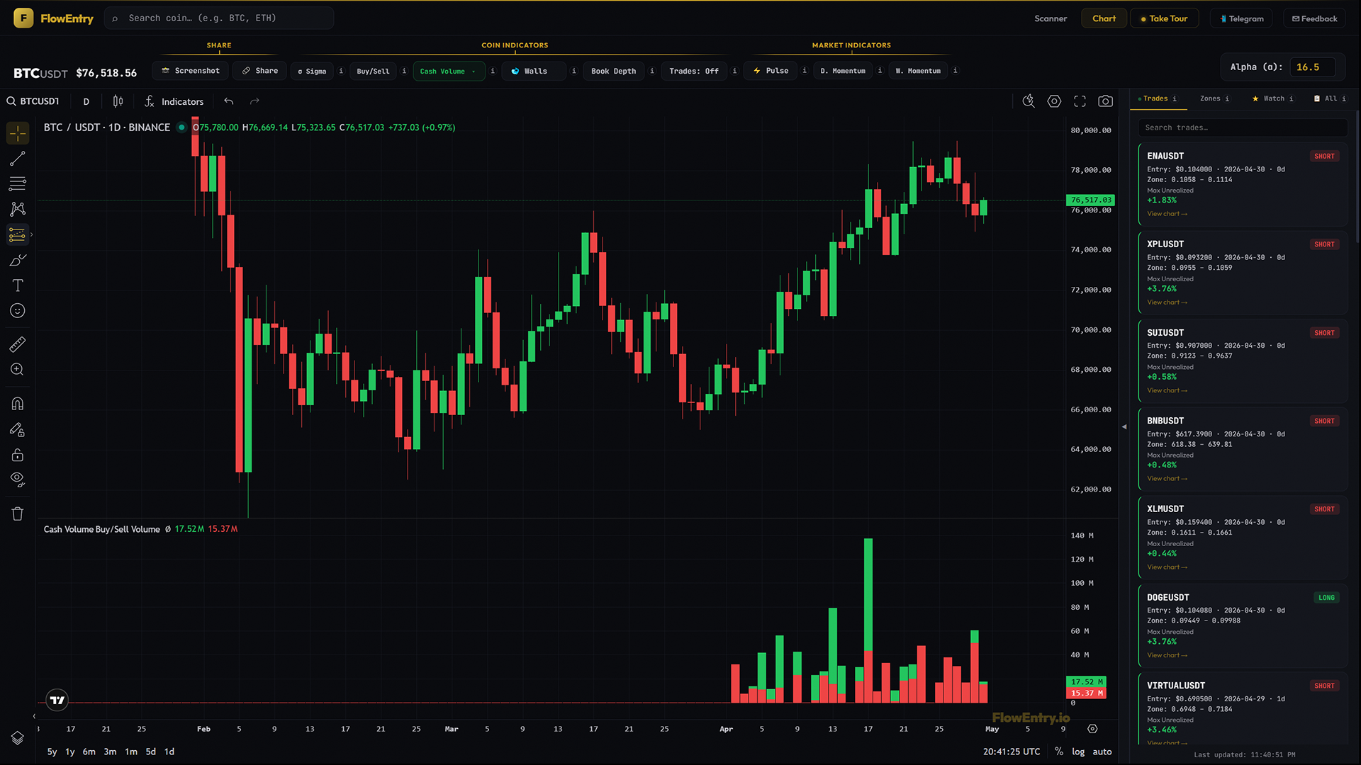The image size is (1361, 765).
Task: Open quick search icon in chart toolbar
Action: [1029, 101]
